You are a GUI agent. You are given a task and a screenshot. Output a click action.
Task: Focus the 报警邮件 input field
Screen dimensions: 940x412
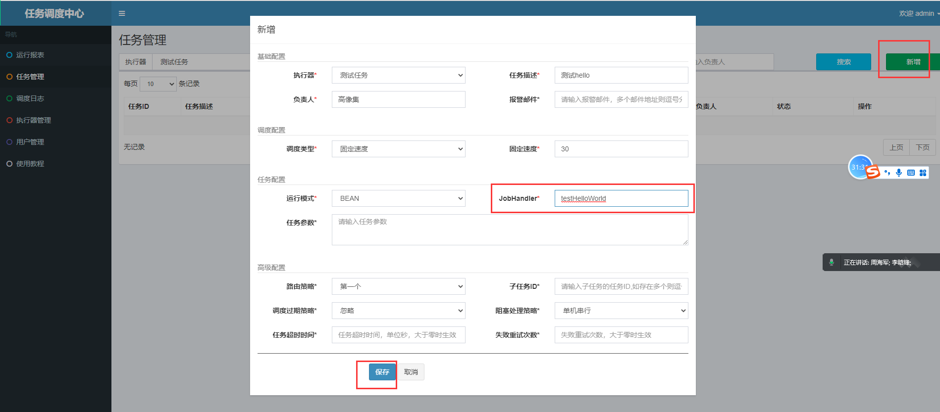622,99
